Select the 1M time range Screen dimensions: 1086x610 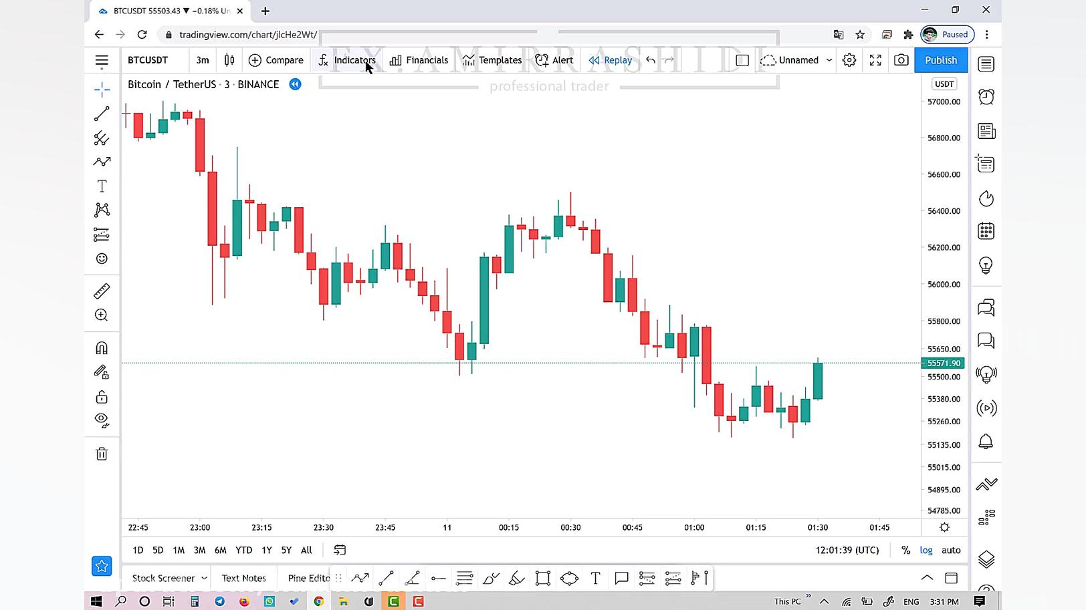[x=179, y=551]
